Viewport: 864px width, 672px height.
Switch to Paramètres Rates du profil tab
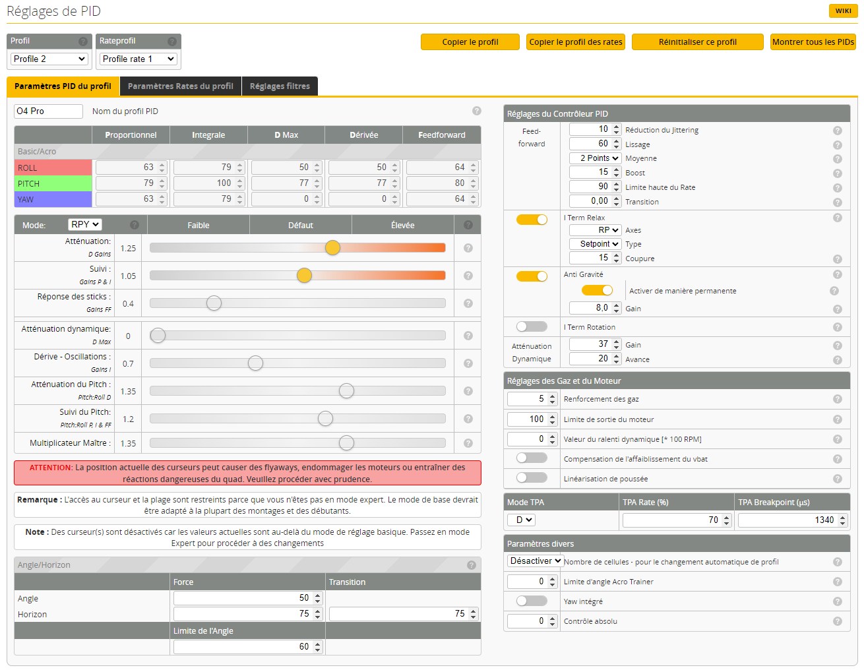coord(180,86)
